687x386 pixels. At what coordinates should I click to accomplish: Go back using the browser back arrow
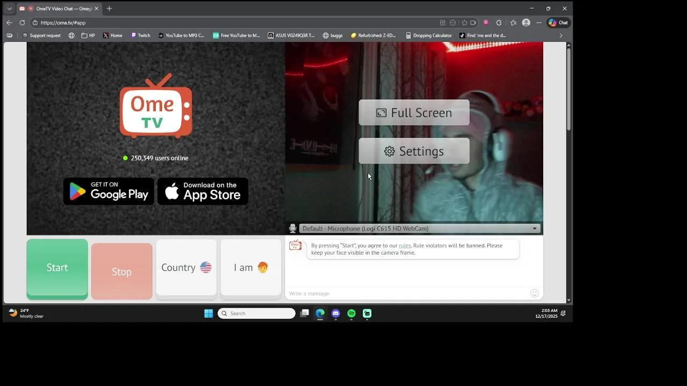9,23
